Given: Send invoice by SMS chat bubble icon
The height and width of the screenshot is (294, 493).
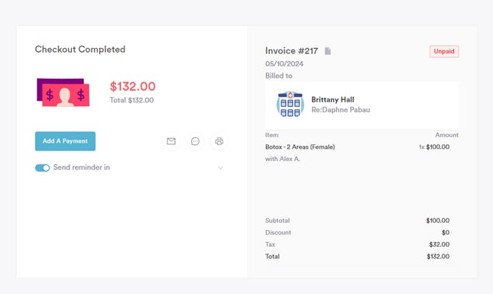Looking at the screenshot, I should click(x=195, y=141).
